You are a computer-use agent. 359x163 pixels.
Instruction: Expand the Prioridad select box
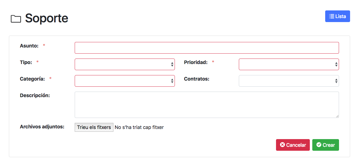click(x=289, y=64)
